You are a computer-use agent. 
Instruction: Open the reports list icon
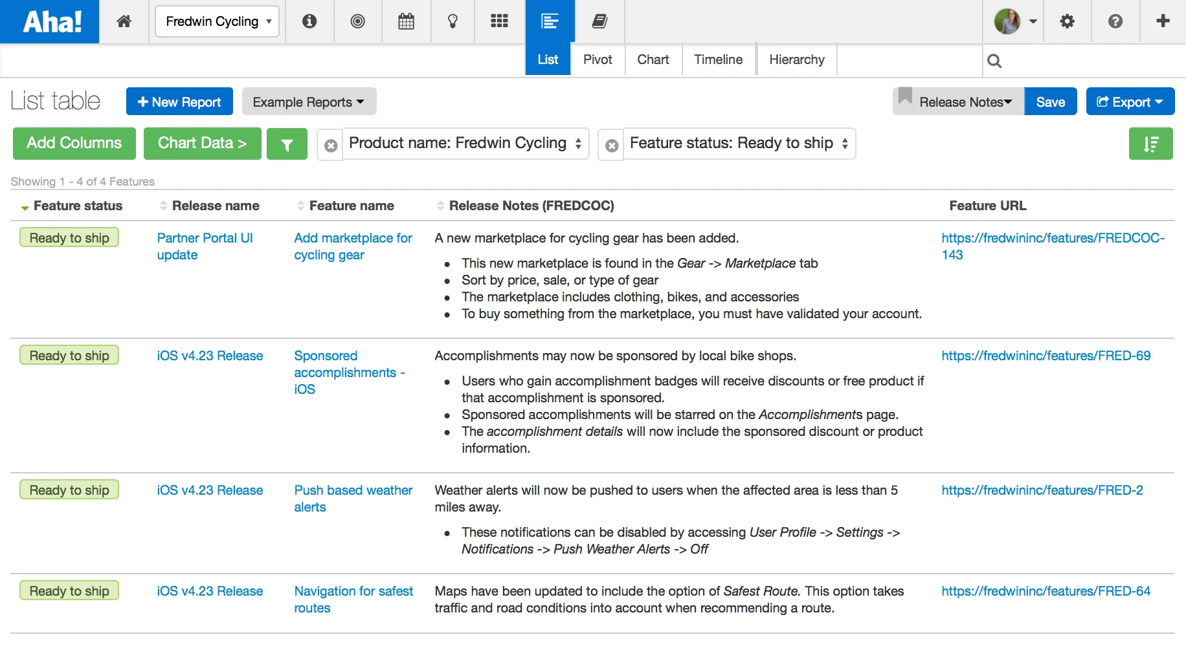click(x=550, y=21)
